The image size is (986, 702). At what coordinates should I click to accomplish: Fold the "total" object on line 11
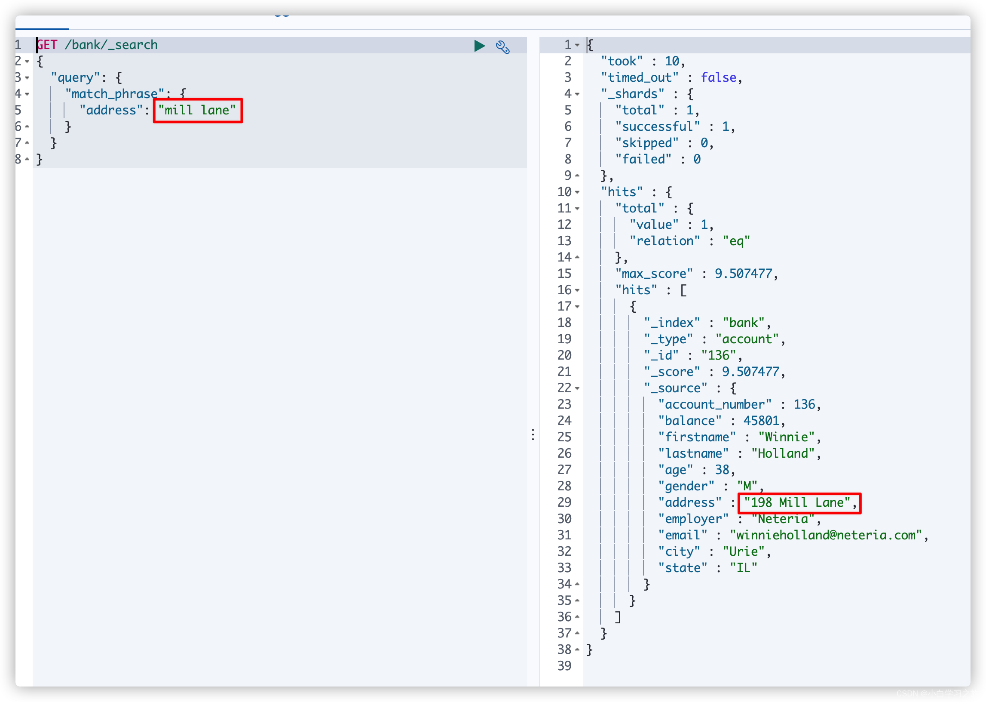(577, 209)
